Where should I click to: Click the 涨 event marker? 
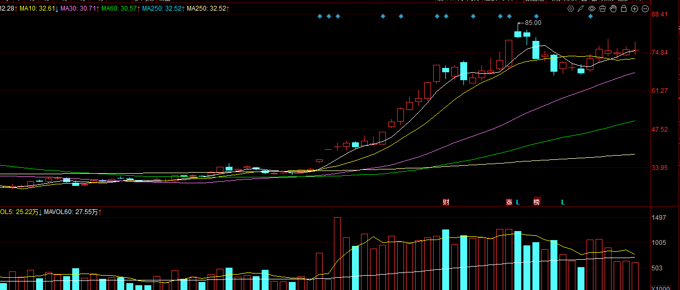(x=509, y=202)
